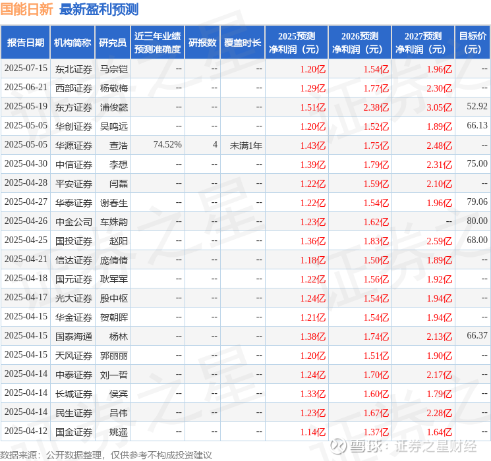Select analyst name 耿军军
Viewport: 491px width, 461px height.
pyautogui.click(x=113, y=279)
